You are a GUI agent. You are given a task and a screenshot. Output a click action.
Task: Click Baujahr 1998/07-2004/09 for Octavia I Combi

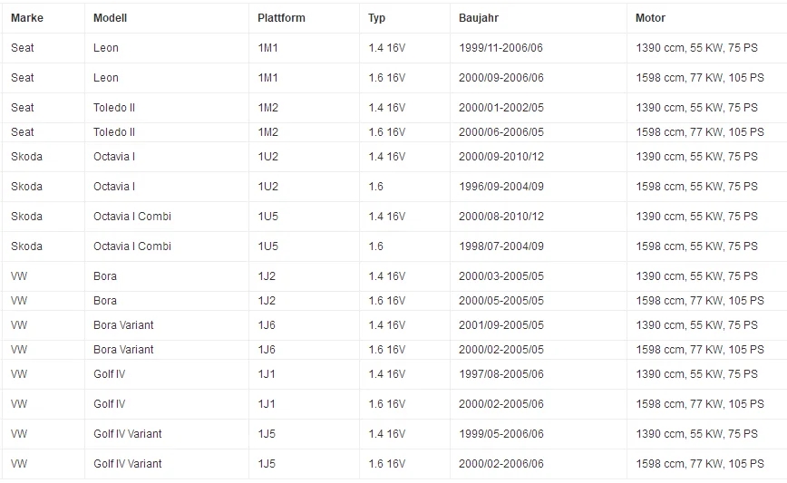pos(500,246)
